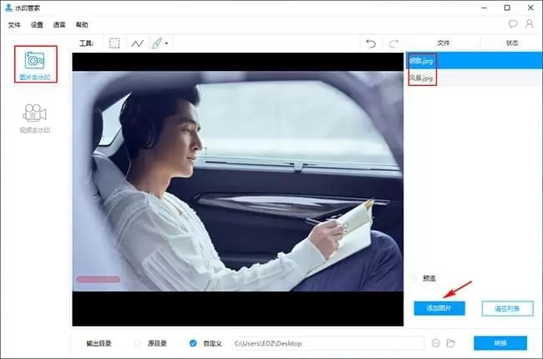Select the brush marker tool
The height and width of the screenshot is (359, 543).
(156, 43)
